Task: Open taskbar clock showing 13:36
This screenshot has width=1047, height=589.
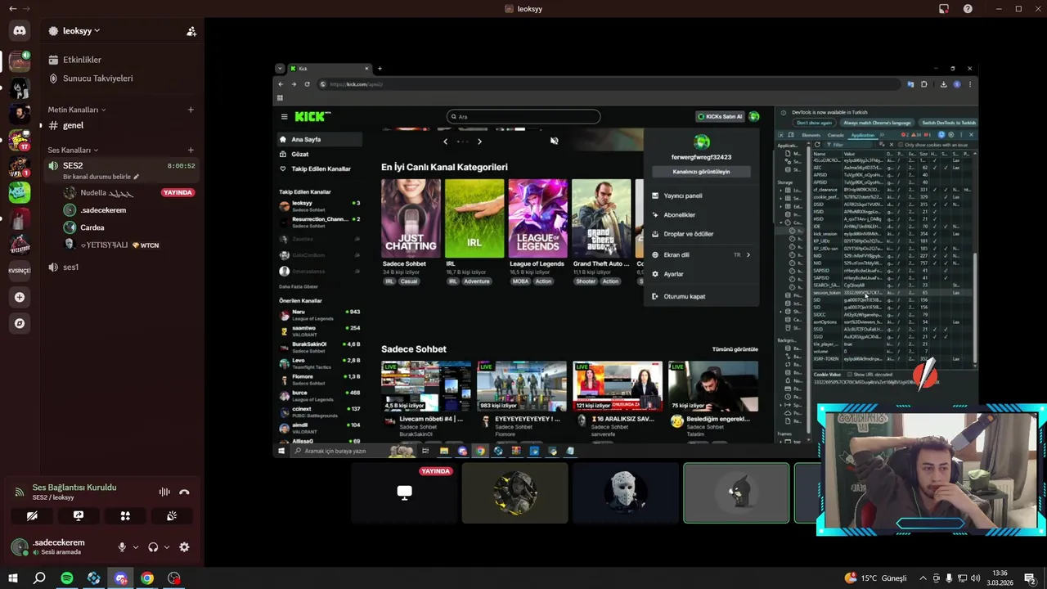Action: coord(1000,578)
